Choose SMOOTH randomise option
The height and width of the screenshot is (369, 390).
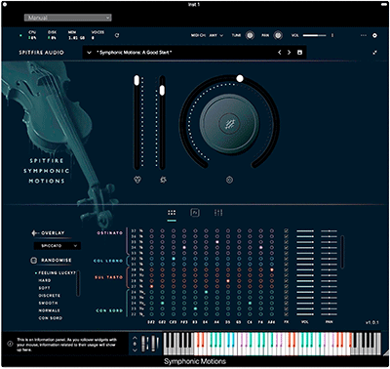[x=48, y=303]
